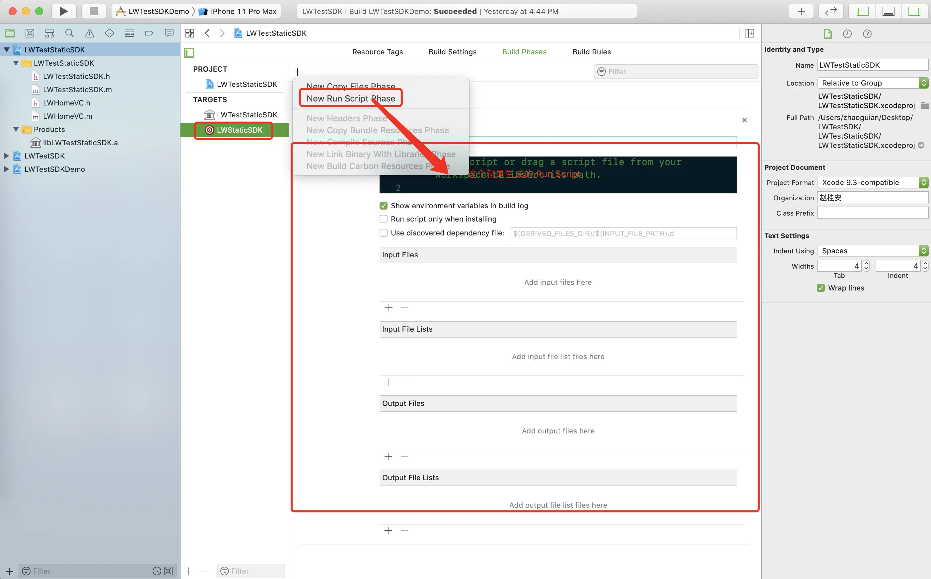Increment the Tab width stepper
This screenshot has height=579, width=931.
point(866,263)
